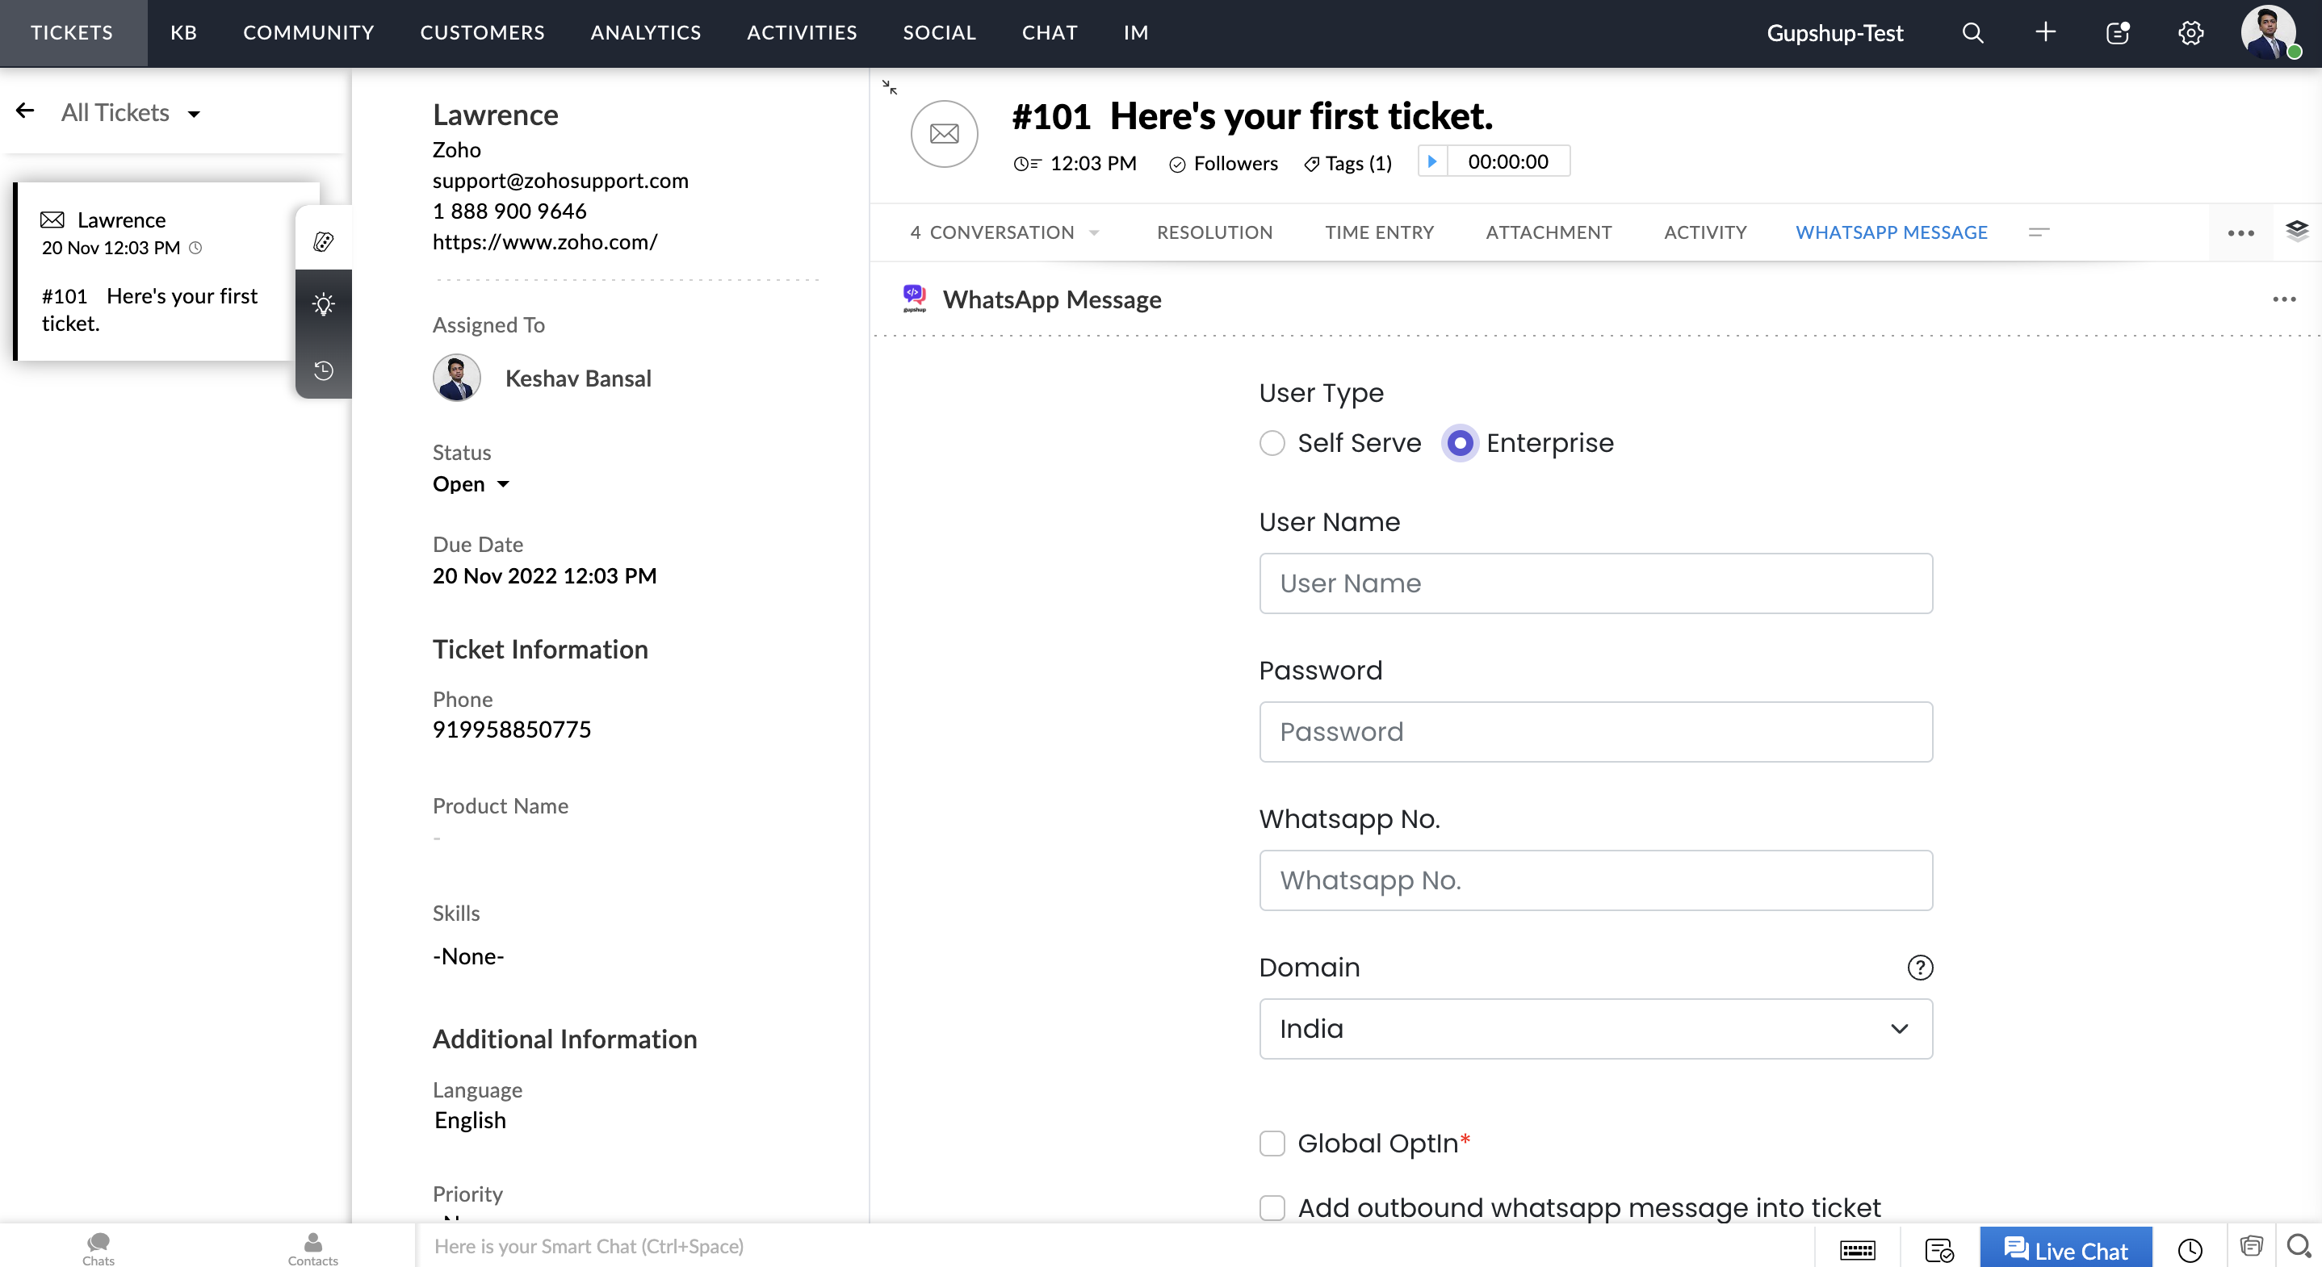Click into the Whatsapp No. input field
2322x1267 pixels.
click(x=1595, y=880)
